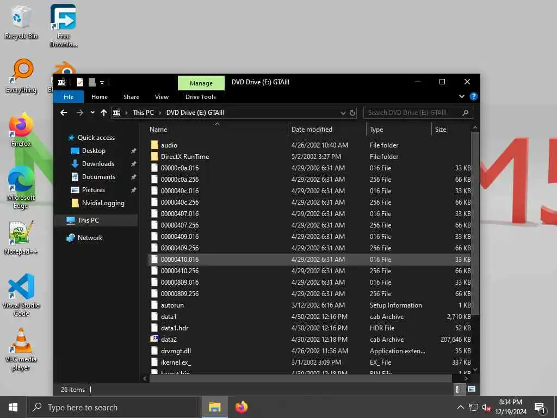Open the File menu tab
Viewport: 557px width, 418px height.
coord(69,97)
